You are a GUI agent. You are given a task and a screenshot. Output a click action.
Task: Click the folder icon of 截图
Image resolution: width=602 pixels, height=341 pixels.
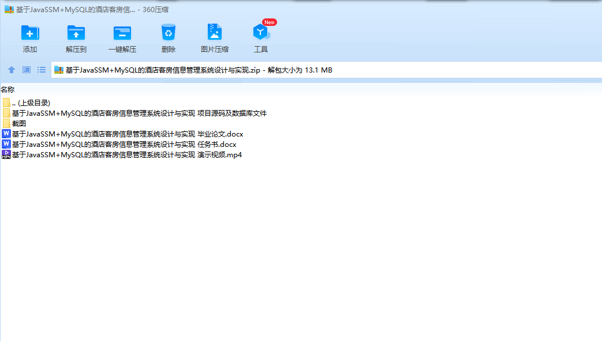(6, 123)
